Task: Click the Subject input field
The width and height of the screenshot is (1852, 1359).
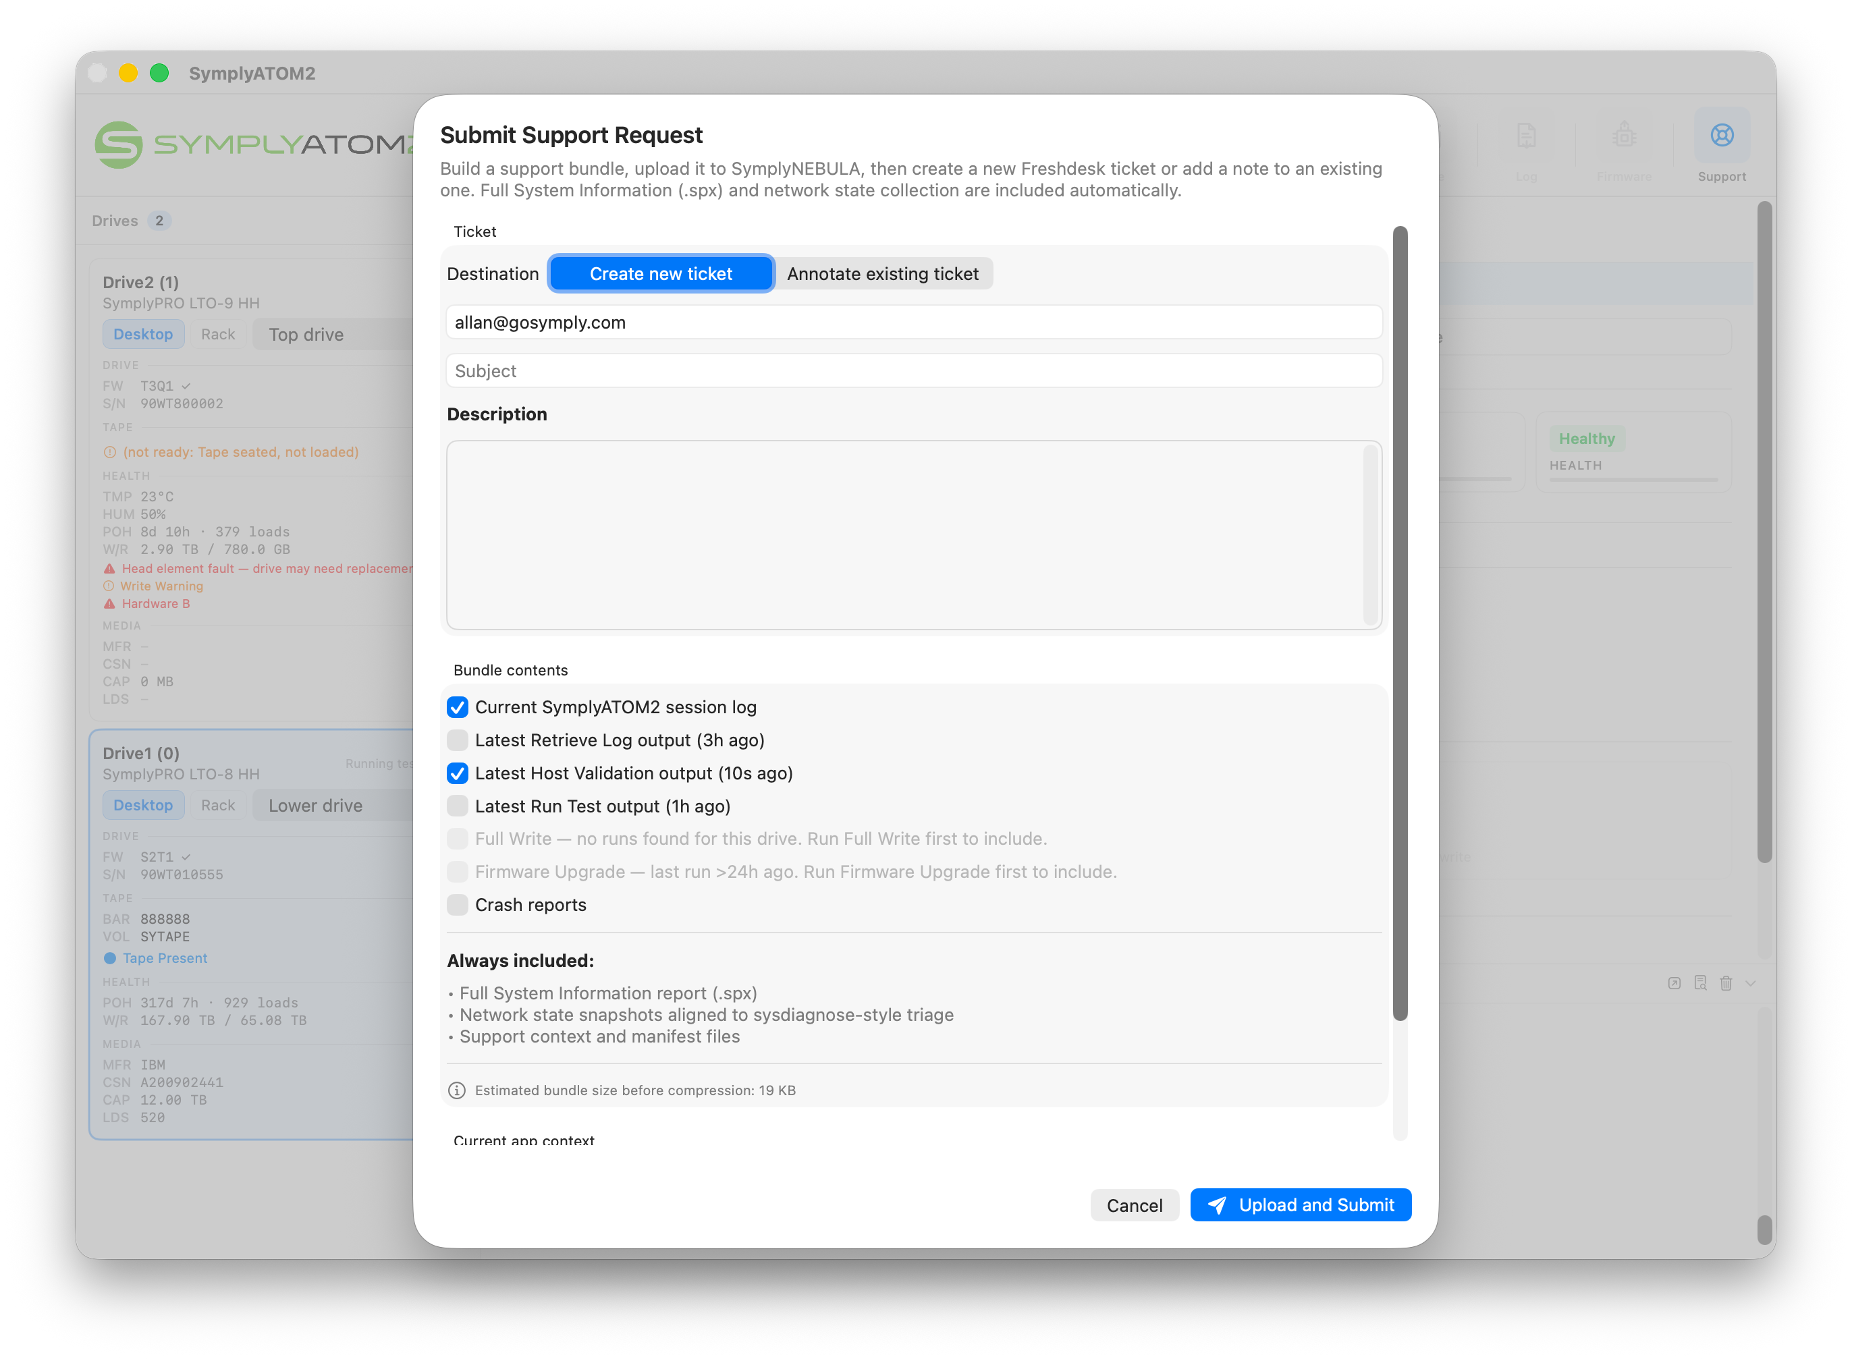Action: tap(913, 371)
